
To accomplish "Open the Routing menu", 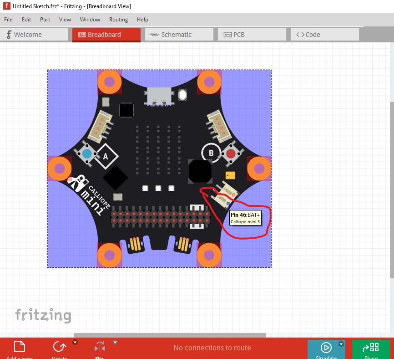I will click(x=118, y=20).
